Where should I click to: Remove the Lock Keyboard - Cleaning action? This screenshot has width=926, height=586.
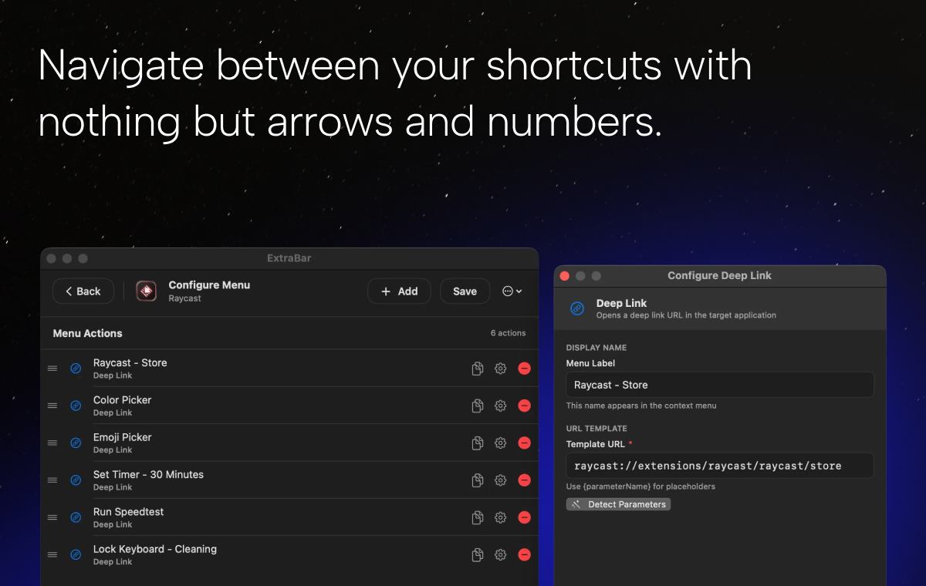(524, 554)
